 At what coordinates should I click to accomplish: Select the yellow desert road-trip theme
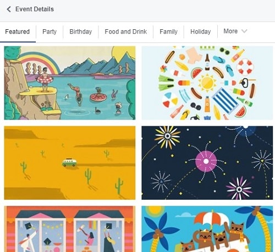pyautogui.click(x=70, y=163)
